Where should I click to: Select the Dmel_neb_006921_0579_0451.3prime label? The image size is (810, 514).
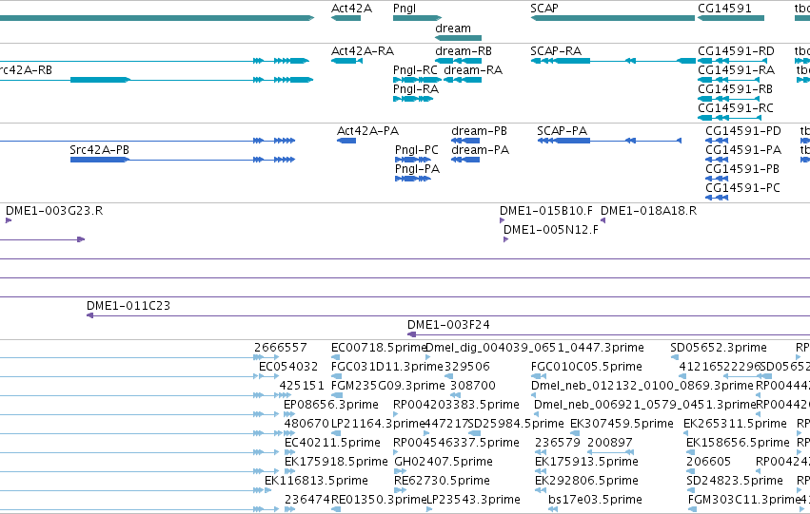pyautogui.click(x=644, y=405)
